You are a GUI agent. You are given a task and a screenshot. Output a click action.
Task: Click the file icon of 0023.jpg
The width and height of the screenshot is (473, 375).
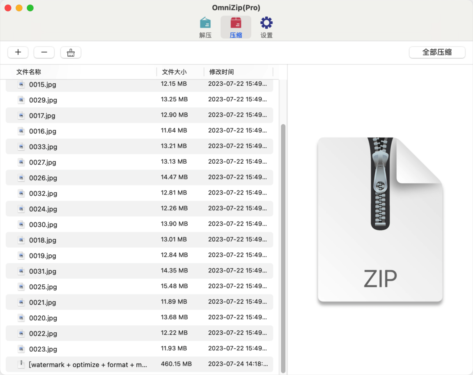pyautogui.click(x=21, y=349)
